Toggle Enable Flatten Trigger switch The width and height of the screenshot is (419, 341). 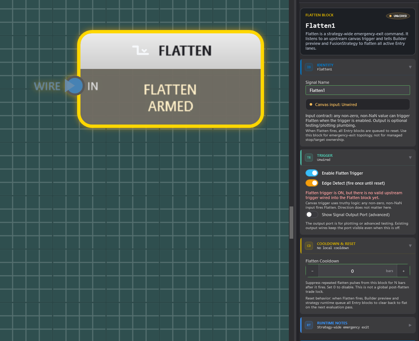(311, 173)
